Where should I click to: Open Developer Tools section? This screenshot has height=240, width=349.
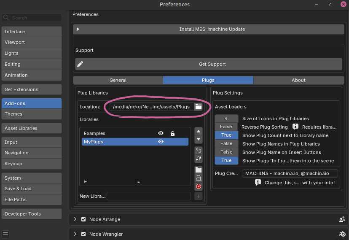(32, 214)
